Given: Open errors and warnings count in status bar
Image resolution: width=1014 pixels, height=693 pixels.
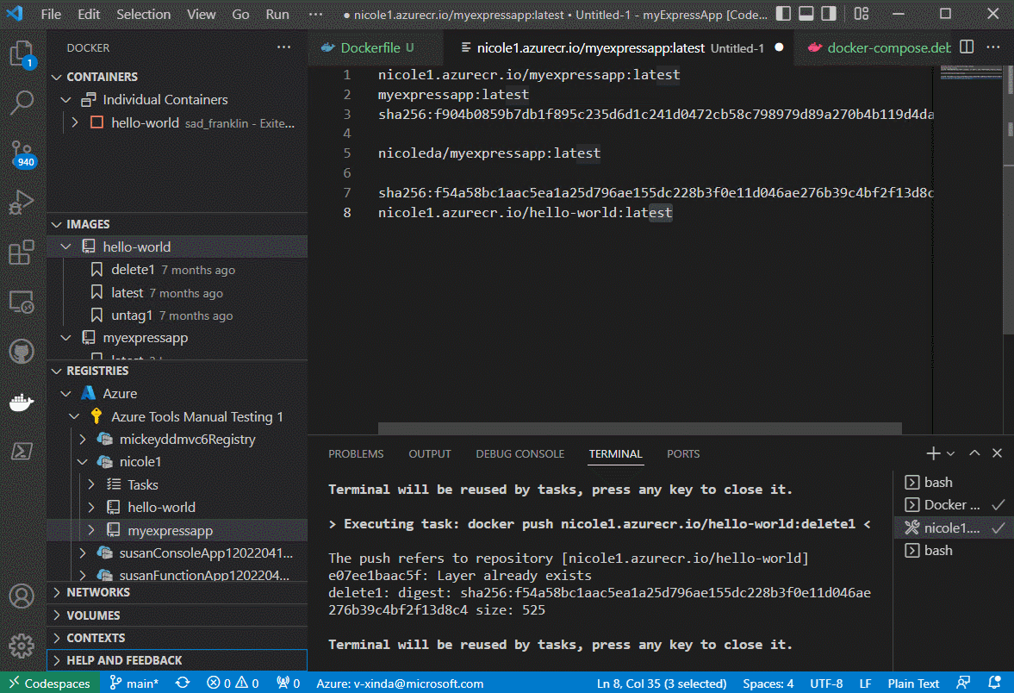Looking at the screenshot, I should coord(233,683).
